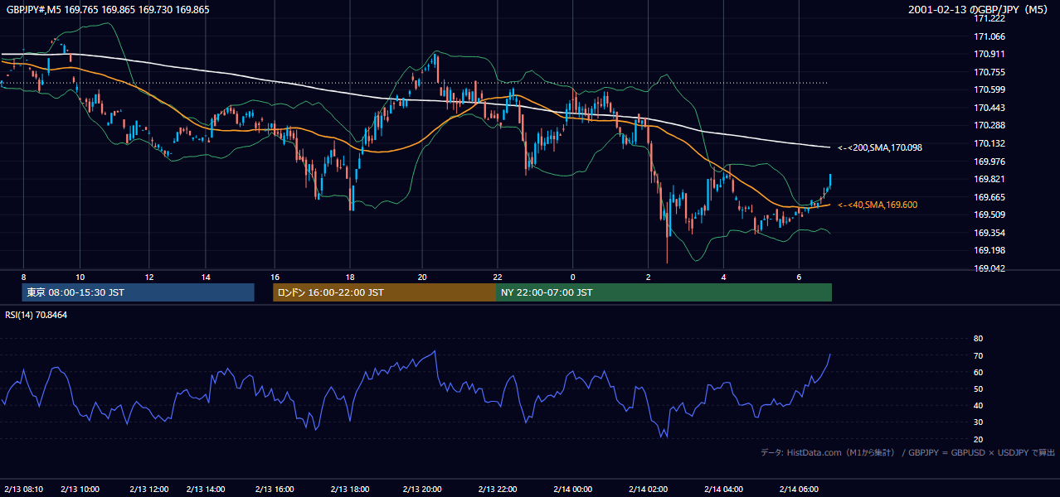
Task: Click the Tokyo 08:00-15:30 JST session bar
Action: tap(138, 292)
